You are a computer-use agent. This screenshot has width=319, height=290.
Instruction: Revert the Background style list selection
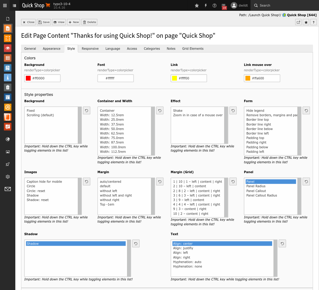[x=87, y=111]
